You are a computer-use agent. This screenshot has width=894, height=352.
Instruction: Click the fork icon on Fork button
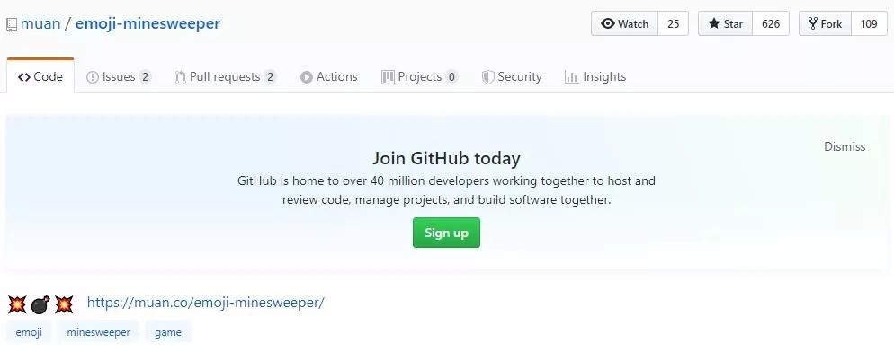pyautogui.click(x=813, y=24)
